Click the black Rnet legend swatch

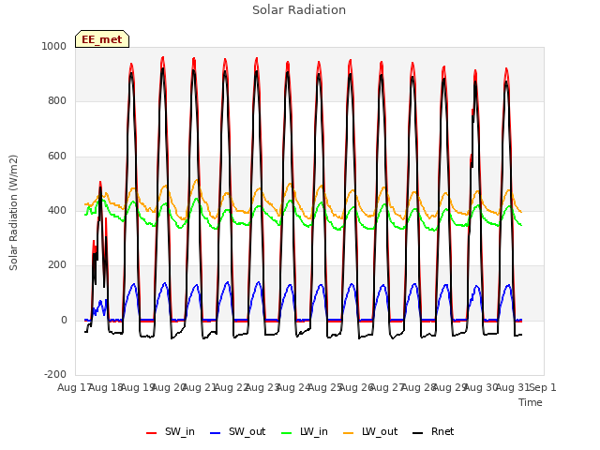(418, 433)
